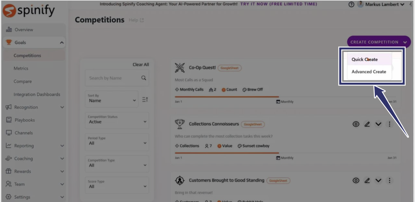The width and height of the screenshot is (415, 202).
Task: Open the Sort By Name dropdown
Action: [112, 99]
